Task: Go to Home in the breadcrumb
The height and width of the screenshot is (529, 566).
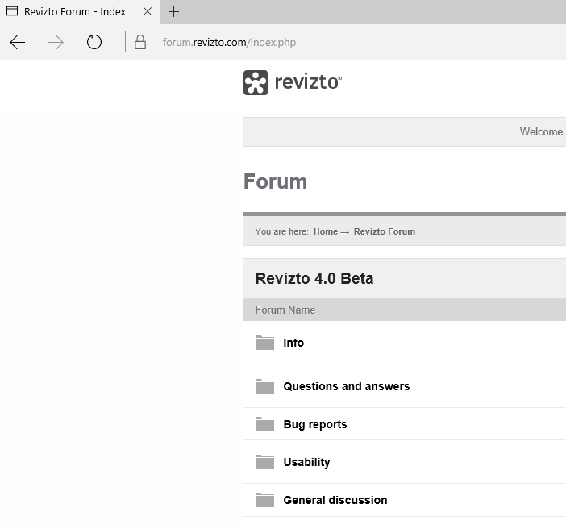Action: 326,231
